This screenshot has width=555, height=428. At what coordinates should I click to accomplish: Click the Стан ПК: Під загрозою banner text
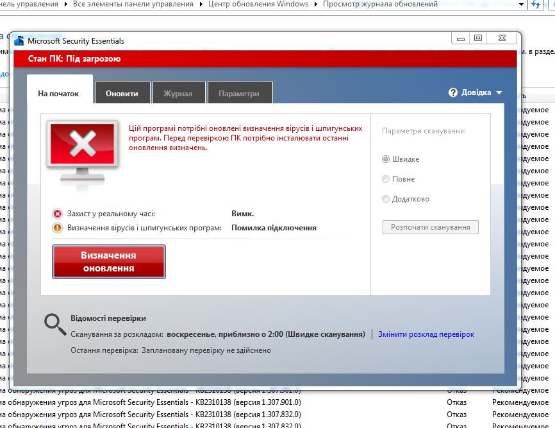tap(74, 59)
